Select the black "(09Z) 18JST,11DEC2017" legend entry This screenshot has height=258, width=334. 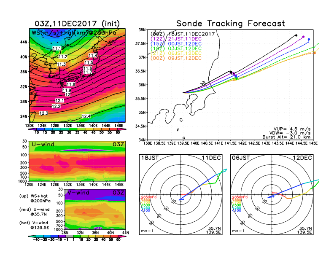pyautogui.click(x=183, y=34)
